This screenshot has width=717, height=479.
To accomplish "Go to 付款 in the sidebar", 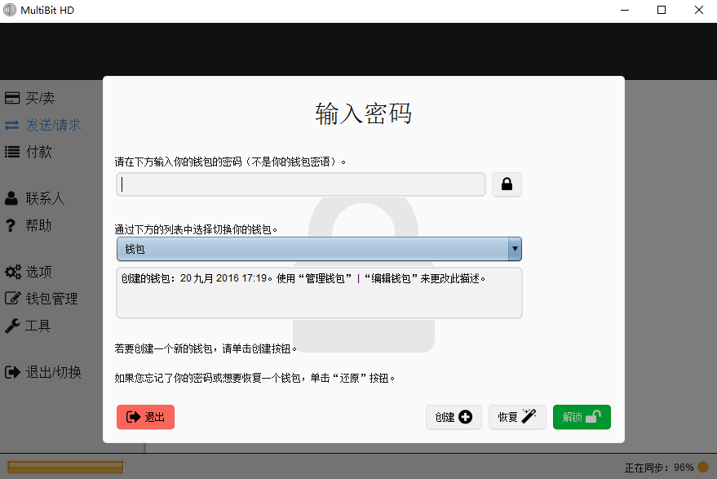I will (29, 152).
